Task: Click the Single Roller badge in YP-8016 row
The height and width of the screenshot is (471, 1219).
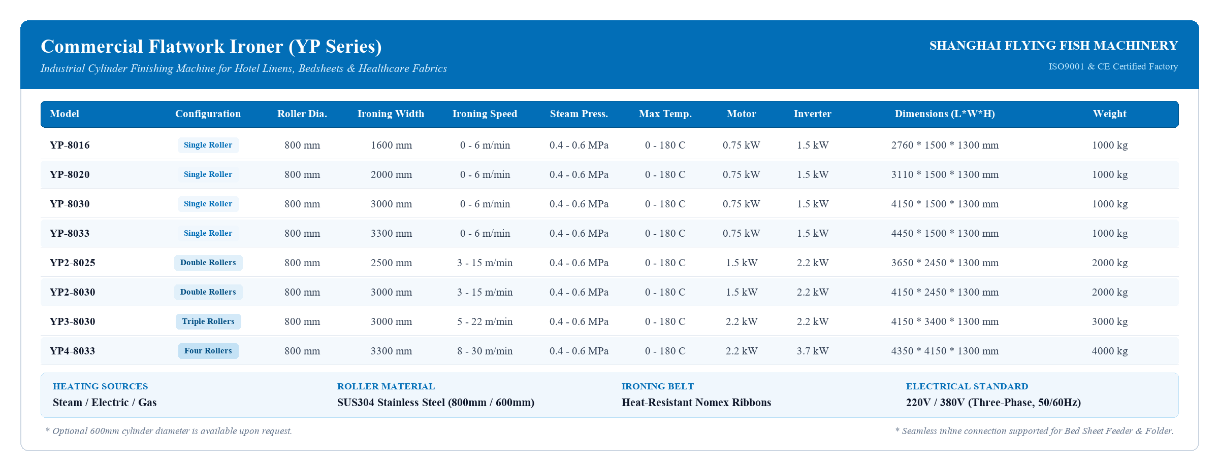Action: [208, 145]
